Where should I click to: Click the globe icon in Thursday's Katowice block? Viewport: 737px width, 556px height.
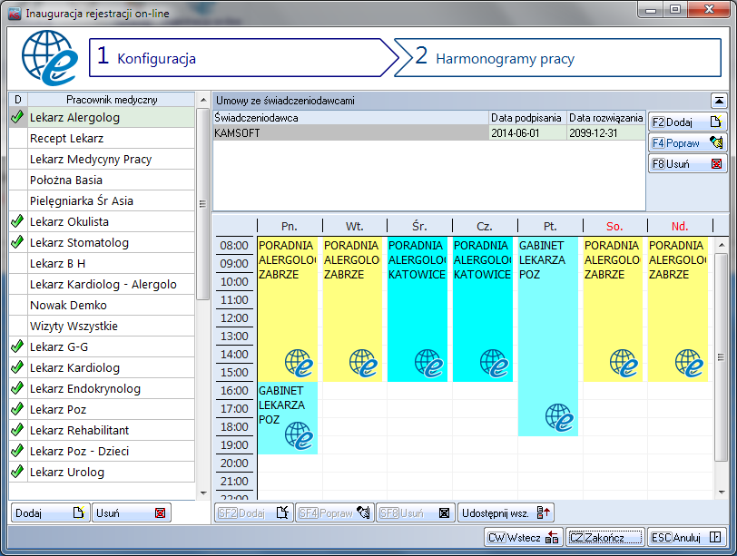pyautogui.click(x=495, y=363)
